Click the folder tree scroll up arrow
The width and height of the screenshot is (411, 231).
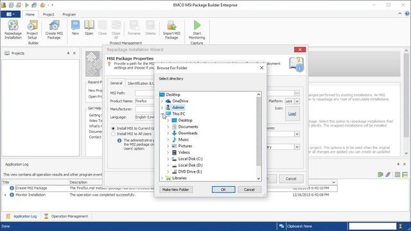(258, 94)
